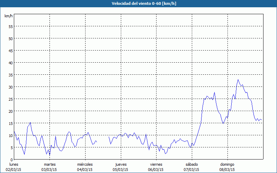Click the 20 value on the y-axis
The height and width of the screenshot is (173, 277).
point(10,111)
